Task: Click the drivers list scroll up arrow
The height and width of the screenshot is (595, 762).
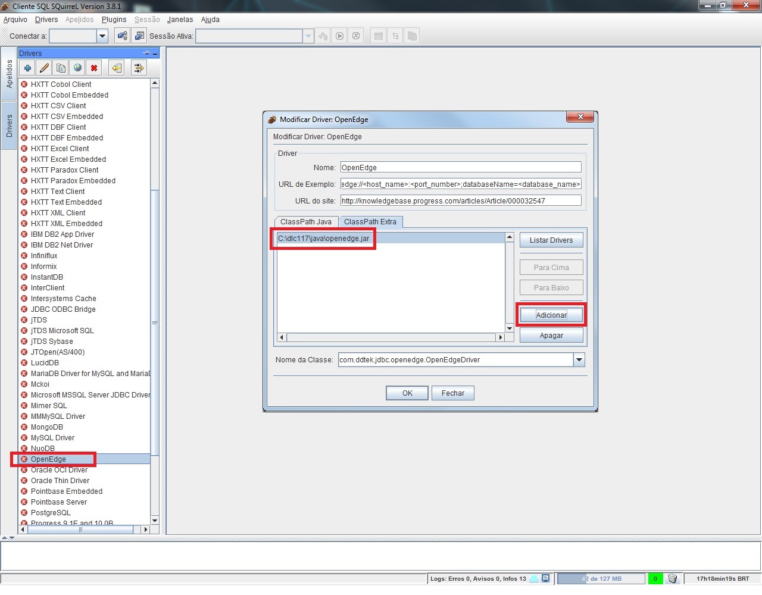Action: (155, 83)
